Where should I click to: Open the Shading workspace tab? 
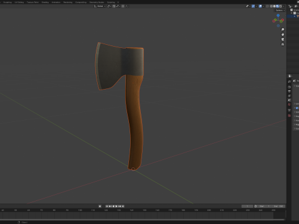(45, 2)
